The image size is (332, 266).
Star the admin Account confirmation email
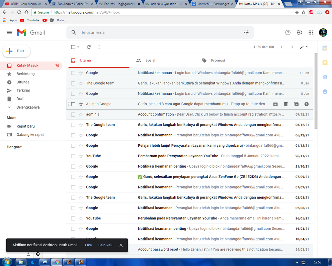81,114
